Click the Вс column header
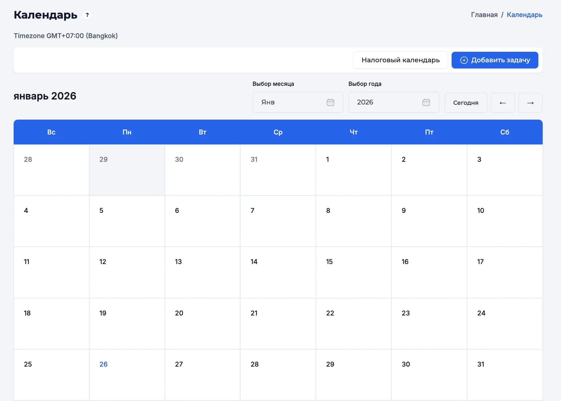This screenshot has width=561, height=401. click(51, 132)
